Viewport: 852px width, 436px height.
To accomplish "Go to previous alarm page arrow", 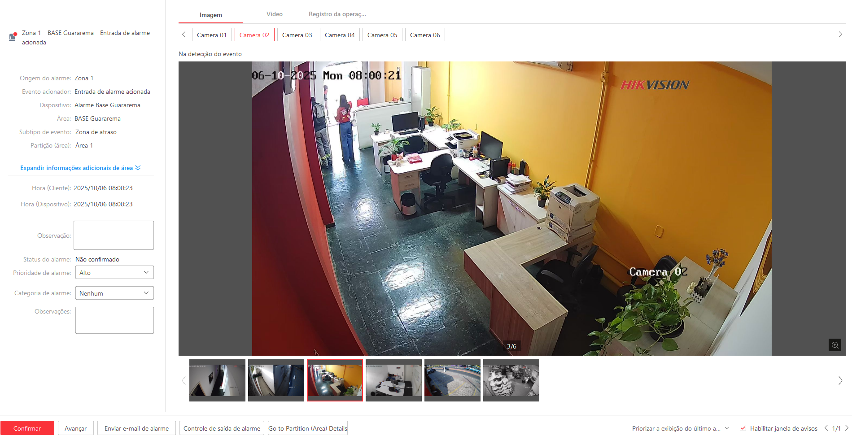I will coord(826,428).
